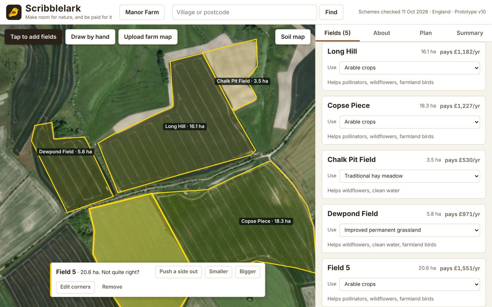Change Chalk Pit Field use from hay meadow
Screen dimensions: 492x307
pos(410,176)
